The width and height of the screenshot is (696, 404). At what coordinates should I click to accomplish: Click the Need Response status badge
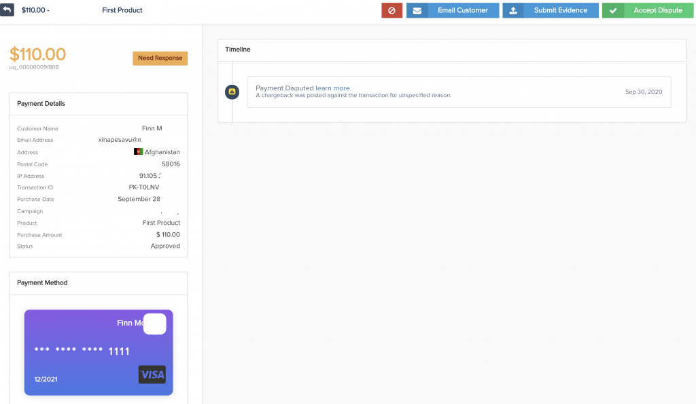(x=160, y=58)
